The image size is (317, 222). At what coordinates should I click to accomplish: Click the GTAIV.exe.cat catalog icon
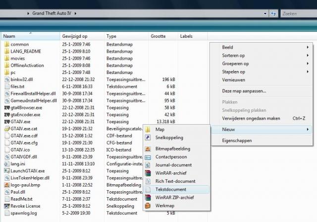(7, 129)
